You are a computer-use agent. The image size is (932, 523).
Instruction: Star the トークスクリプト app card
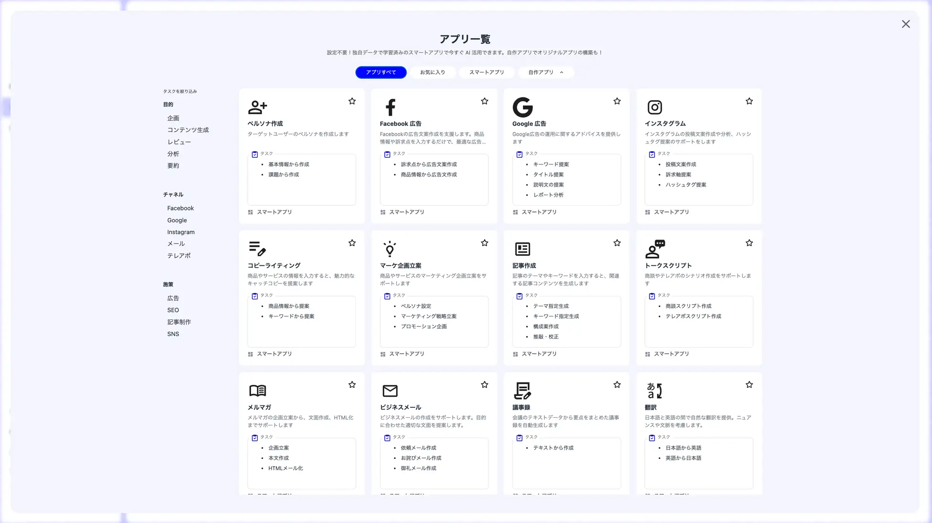(x=749, y=243)
